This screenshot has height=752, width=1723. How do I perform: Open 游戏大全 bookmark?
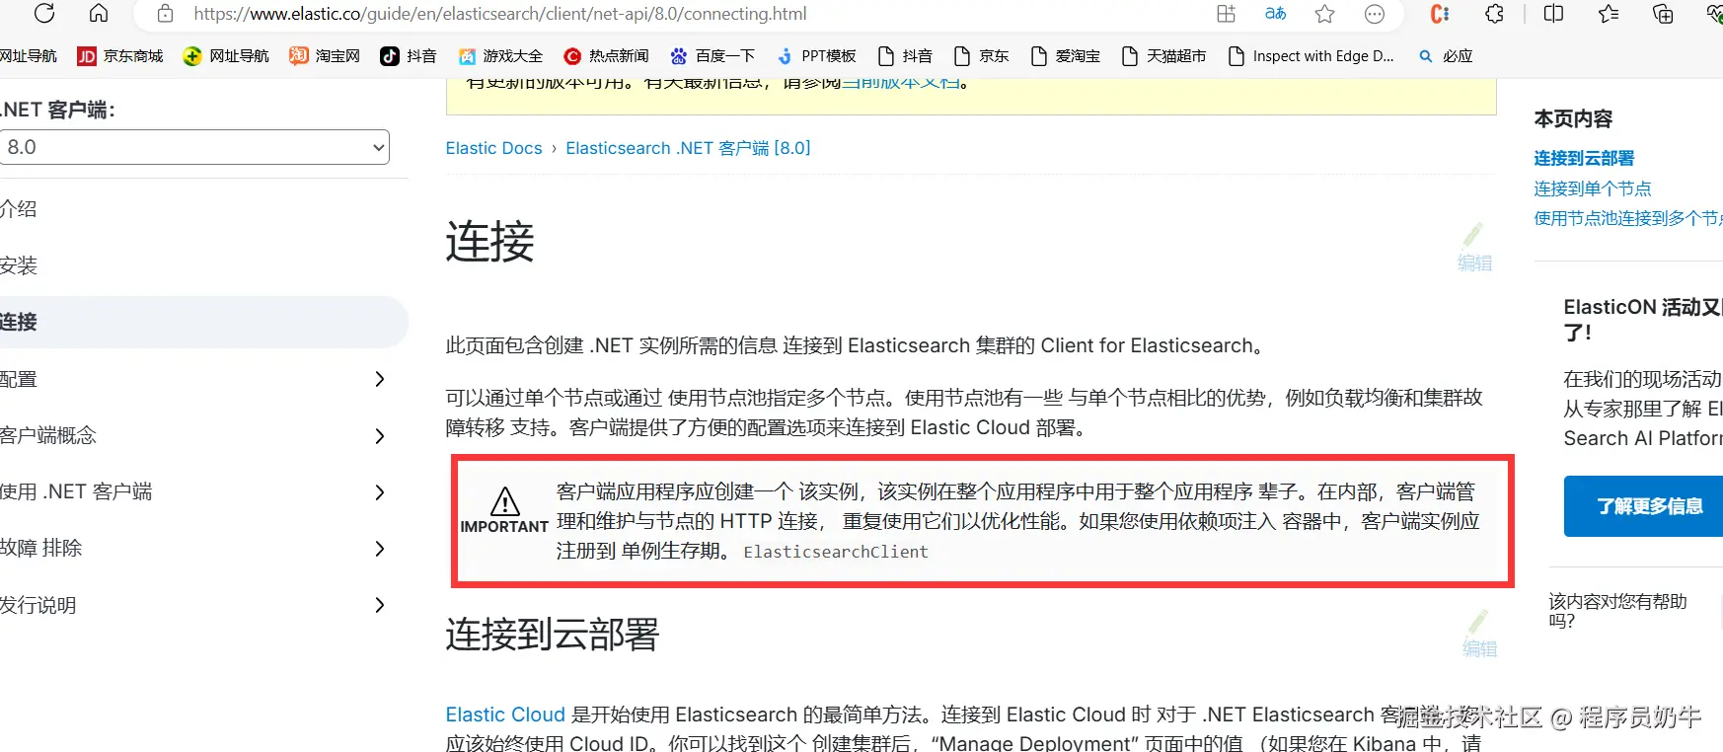tap(500, 56)
